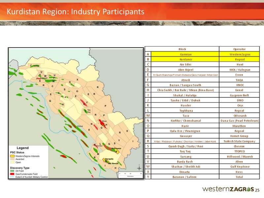Screen dimensions: 264x198
Task: Click the 'Topkhana' block cell
Action: point(185,111)
